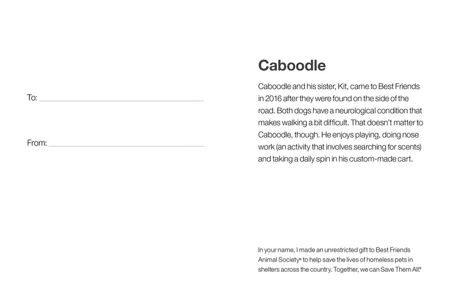Click the "To:" label text
This screenshot has height=299, width=462.
[32, 98]
